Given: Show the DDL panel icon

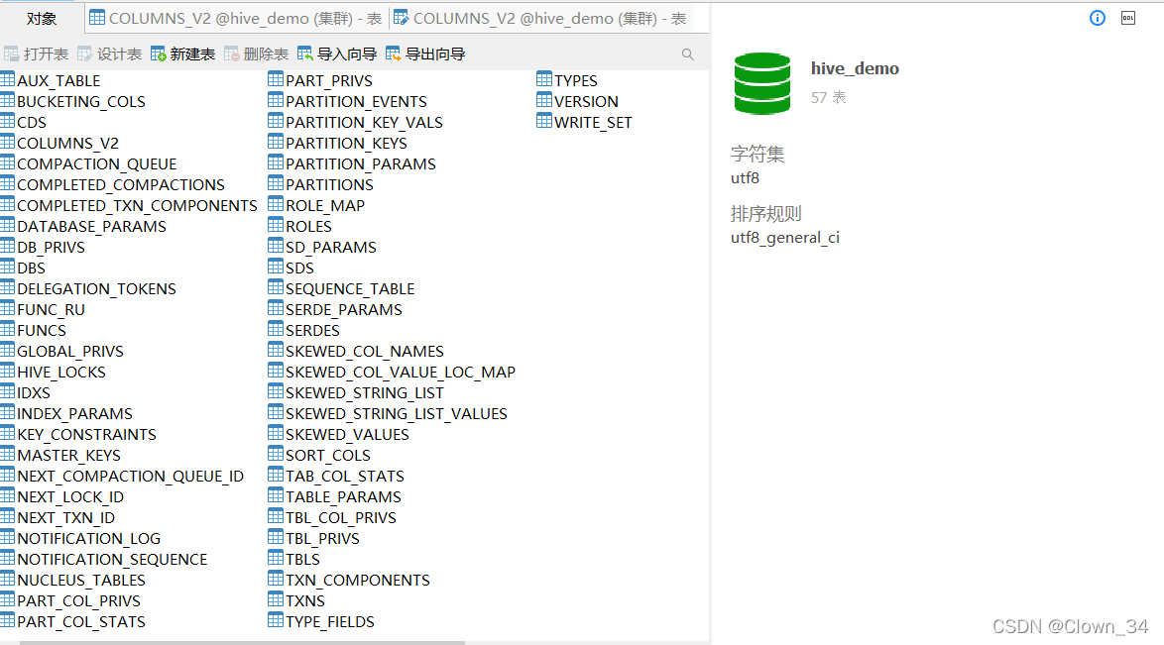Looking at the screenshot, I should click(1128, 18).
